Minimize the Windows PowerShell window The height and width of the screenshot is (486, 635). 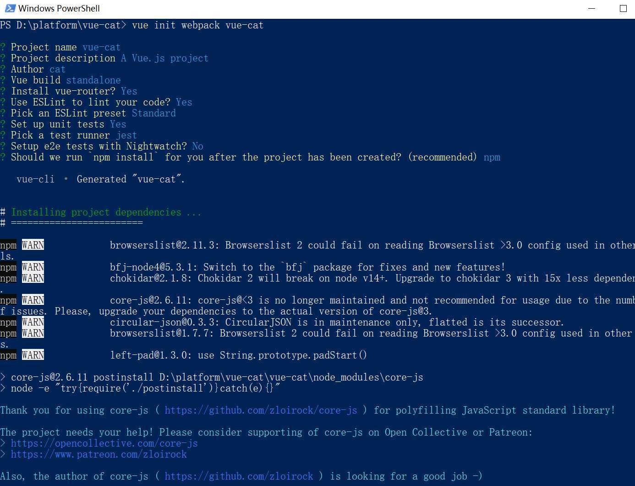591,8
